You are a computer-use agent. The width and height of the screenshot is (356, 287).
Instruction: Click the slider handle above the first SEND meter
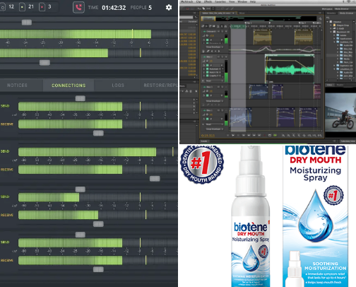[x=81, y=98]
